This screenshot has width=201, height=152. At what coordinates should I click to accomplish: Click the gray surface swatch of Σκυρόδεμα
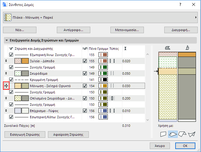25,73
